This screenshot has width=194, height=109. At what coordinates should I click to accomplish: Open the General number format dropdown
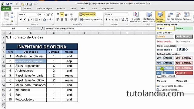click(127, 15)
